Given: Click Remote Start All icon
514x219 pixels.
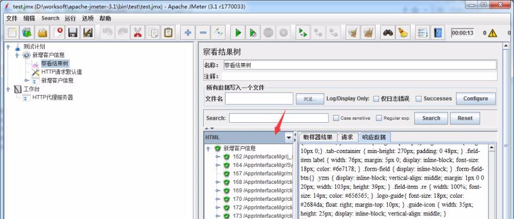Looking at the screenshot, I should 303,33.
